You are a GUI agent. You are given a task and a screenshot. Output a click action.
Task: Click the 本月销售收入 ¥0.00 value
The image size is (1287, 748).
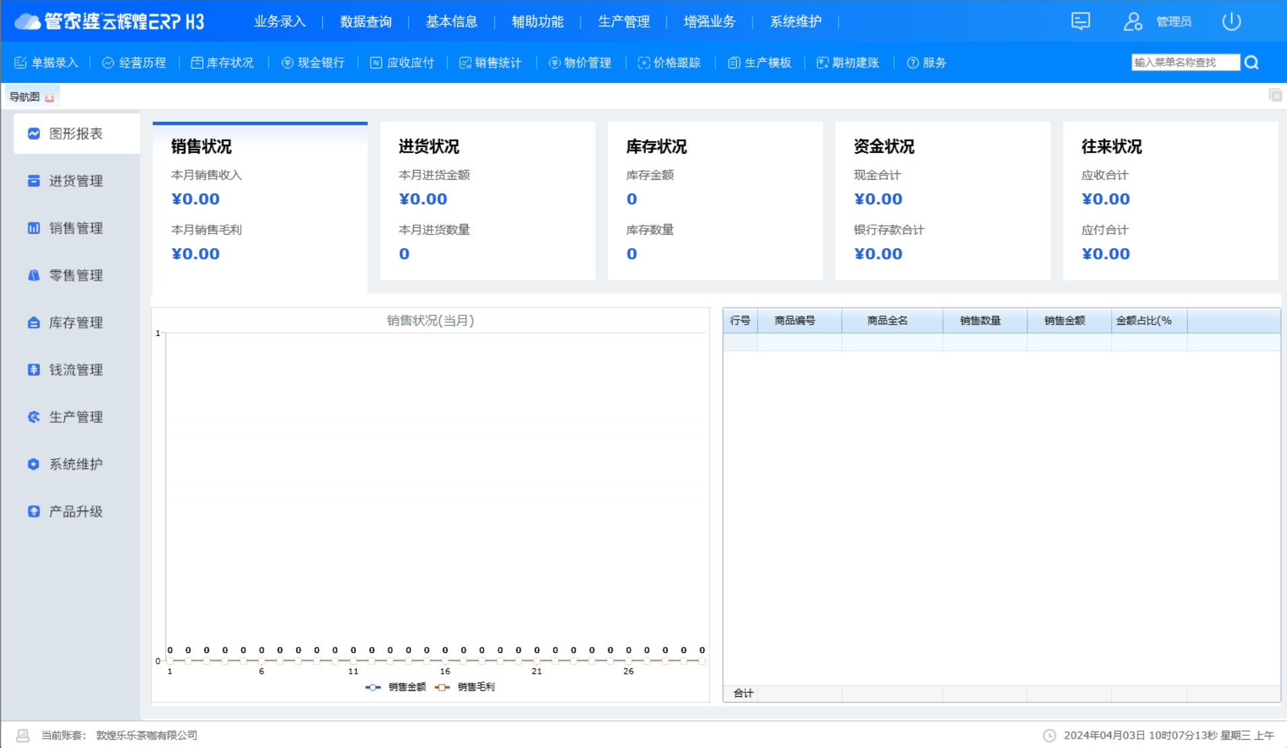(x=196, y=199)
